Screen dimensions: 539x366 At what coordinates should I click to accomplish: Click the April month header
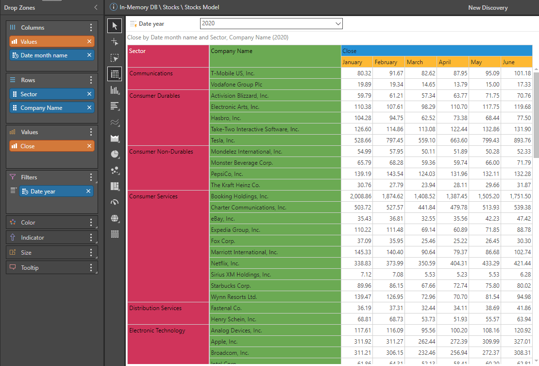[453, 62]
